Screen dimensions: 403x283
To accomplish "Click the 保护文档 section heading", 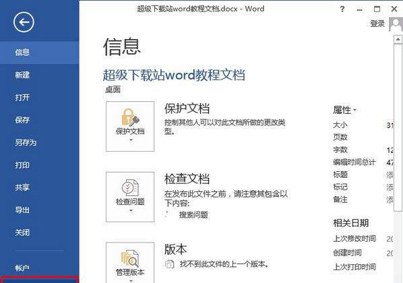I will click(187, 108).
